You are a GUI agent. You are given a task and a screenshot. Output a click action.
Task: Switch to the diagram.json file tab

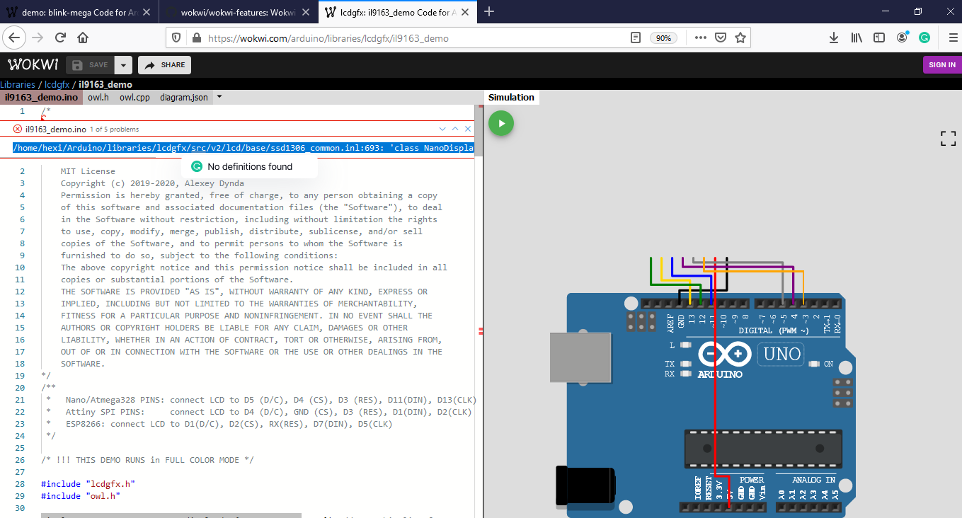point(184,97)
